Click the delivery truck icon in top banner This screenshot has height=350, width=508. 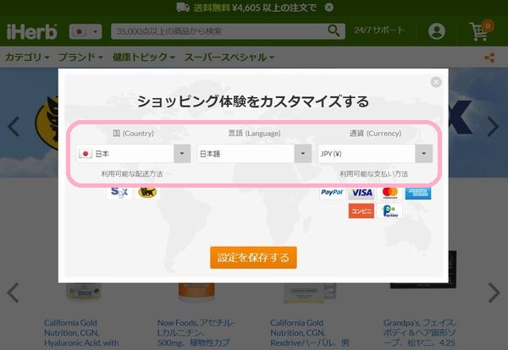point(183,7)
